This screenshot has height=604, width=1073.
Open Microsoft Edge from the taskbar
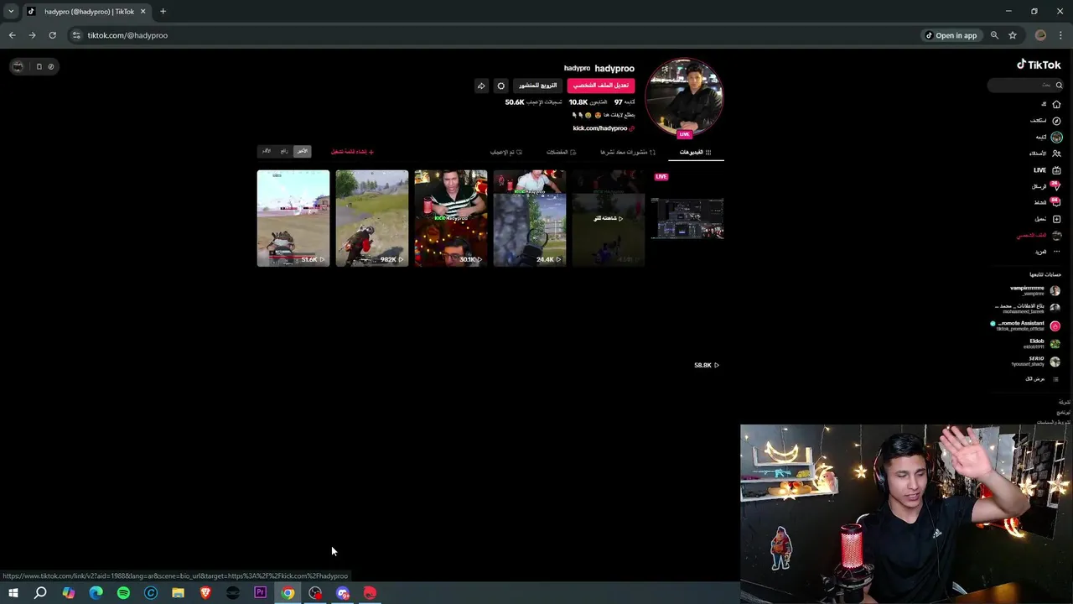(96, 593)
